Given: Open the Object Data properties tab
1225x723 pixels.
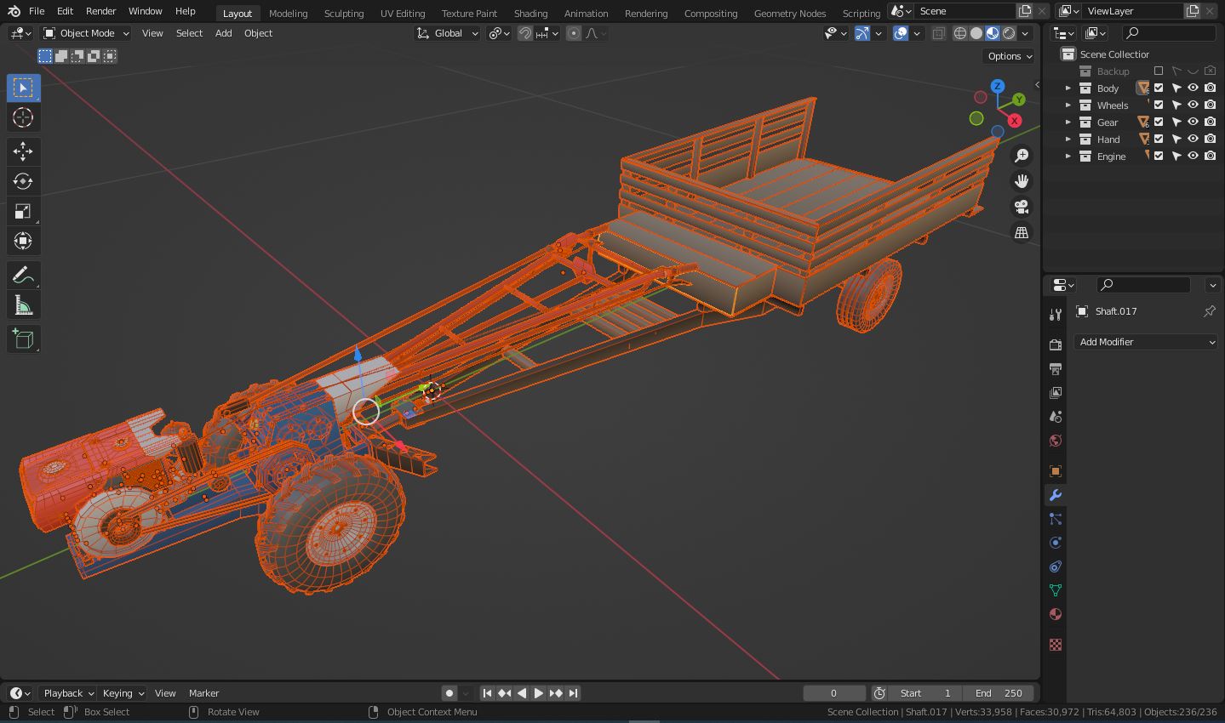Looking at the screenshot, I should tap(1056, 589).
